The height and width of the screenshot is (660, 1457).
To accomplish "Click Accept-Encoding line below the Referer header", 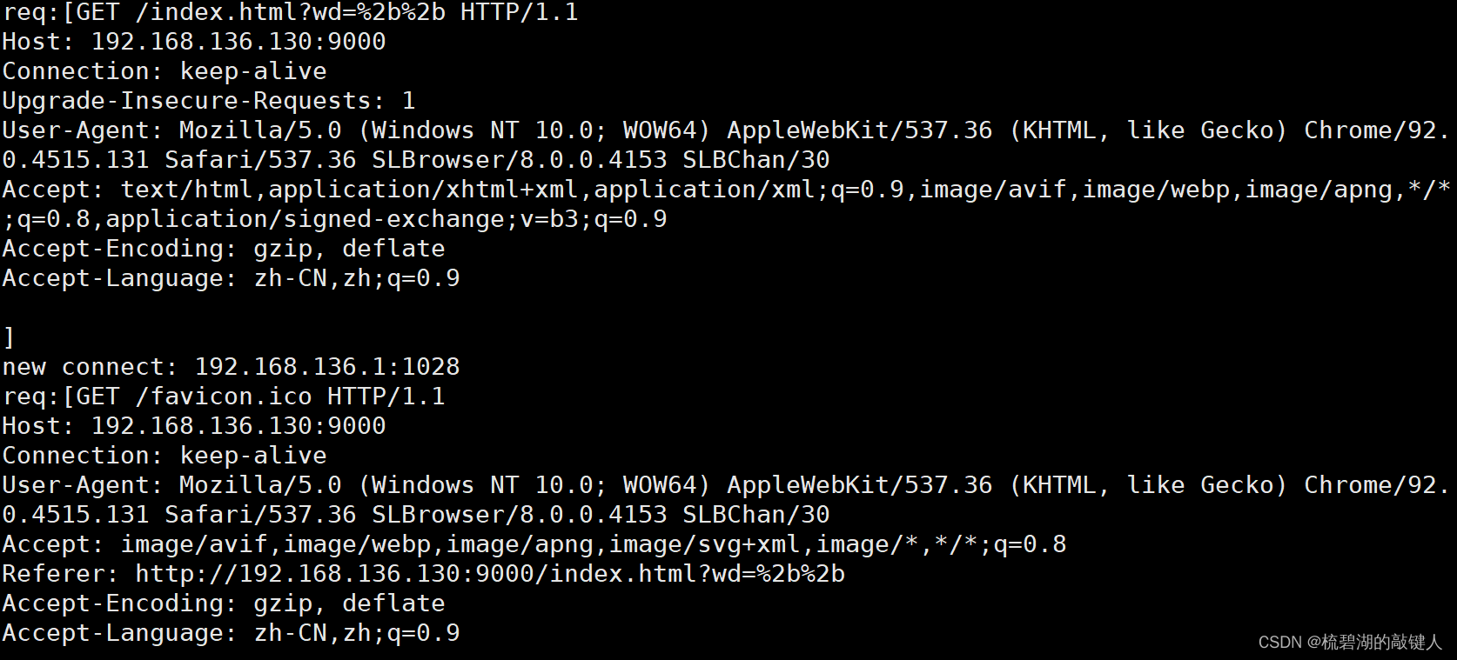I will [x=223, y=603].
